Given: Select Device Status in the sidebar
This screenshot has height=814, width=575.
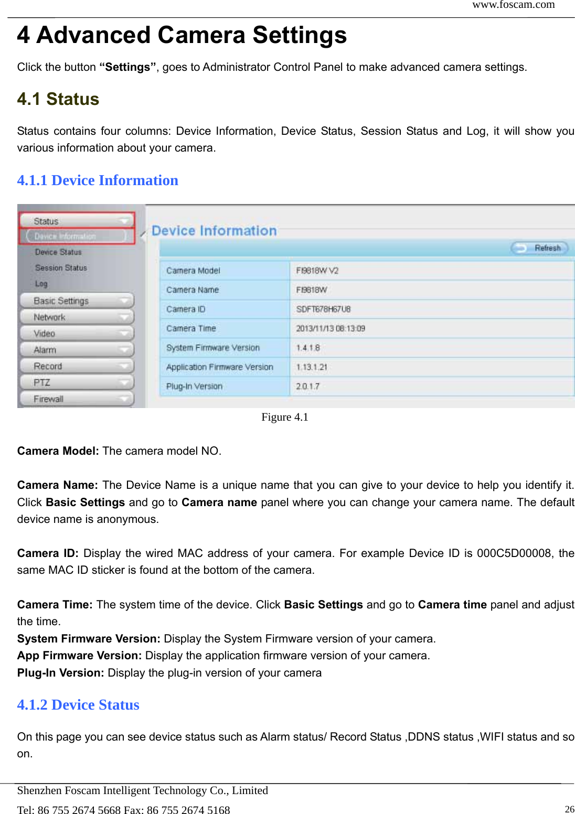Looking at the screenshot, I should (x=58, y=252).
